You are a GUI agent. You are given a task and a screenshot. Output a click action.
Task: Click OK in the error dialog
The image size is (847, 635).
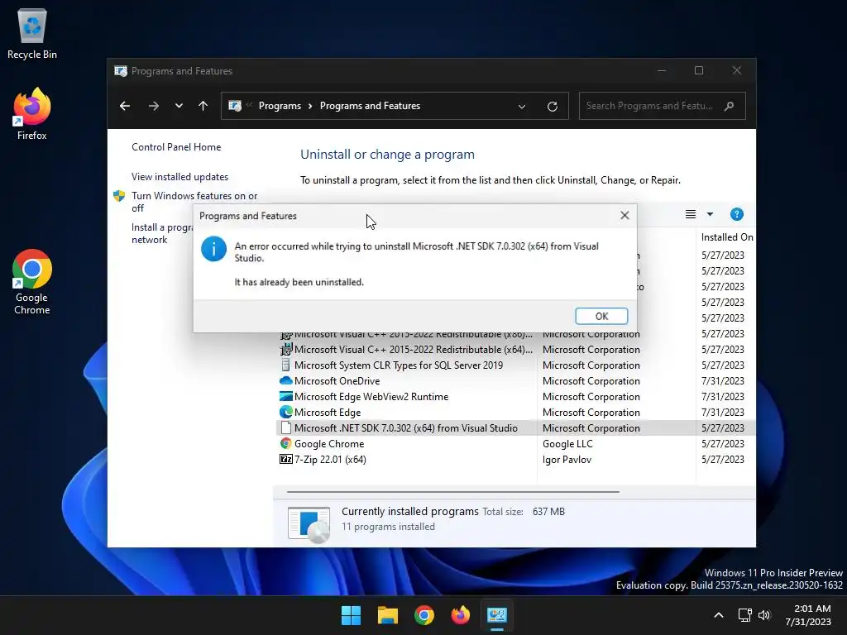click(601, 316)
